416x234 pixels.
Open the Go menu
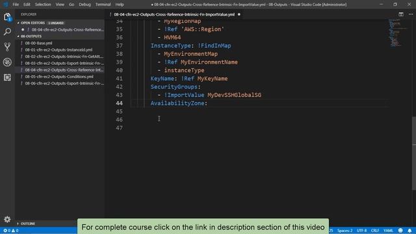coord(71,5)
